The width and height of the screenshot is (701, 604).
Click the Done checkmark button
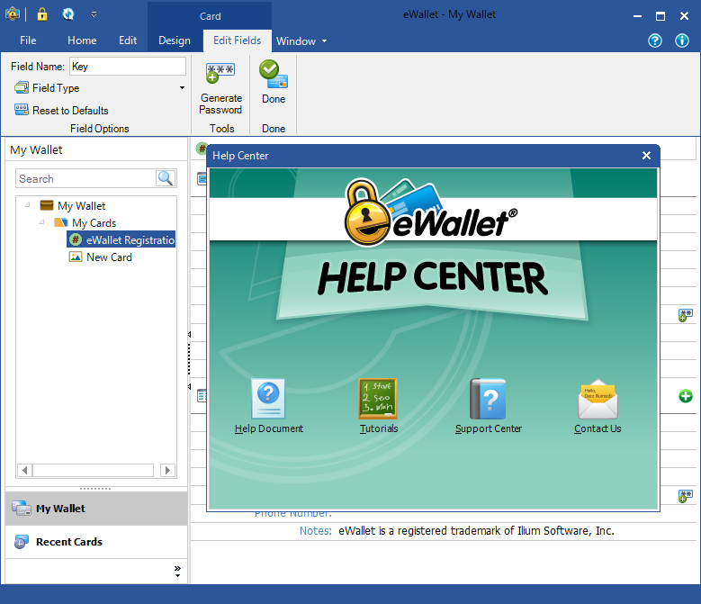pos(274,83)
